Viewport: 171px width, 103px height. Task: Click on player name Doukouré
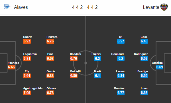pos(118,54)
